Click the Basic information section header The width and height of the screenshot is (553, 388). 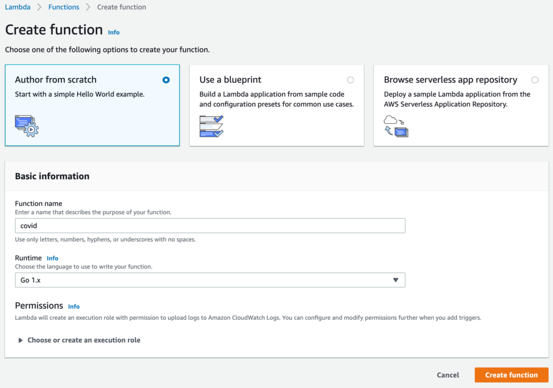52,176
